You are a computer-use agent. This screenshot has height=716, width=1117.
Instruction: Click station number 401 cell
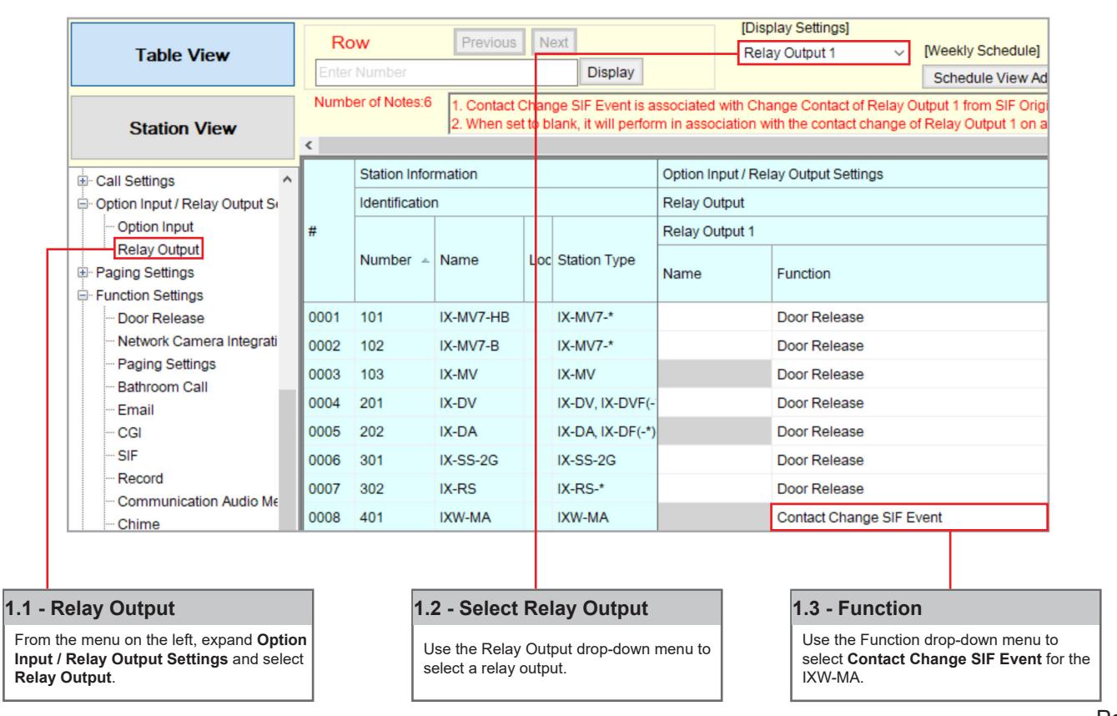(394, 517)
